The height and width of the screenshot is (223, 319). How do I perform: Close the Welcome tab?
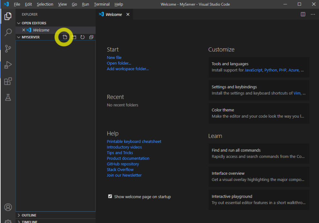(x=128, y=14)
